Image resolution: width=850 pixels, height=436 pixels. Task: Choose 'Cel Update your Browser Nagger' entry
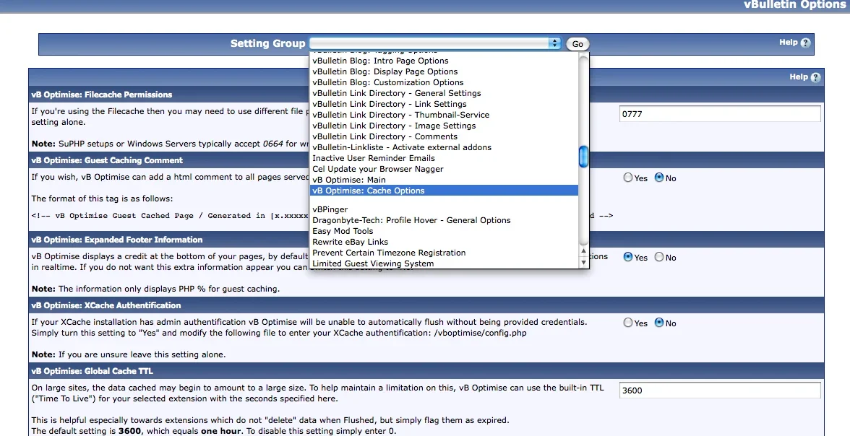(378, 169)
